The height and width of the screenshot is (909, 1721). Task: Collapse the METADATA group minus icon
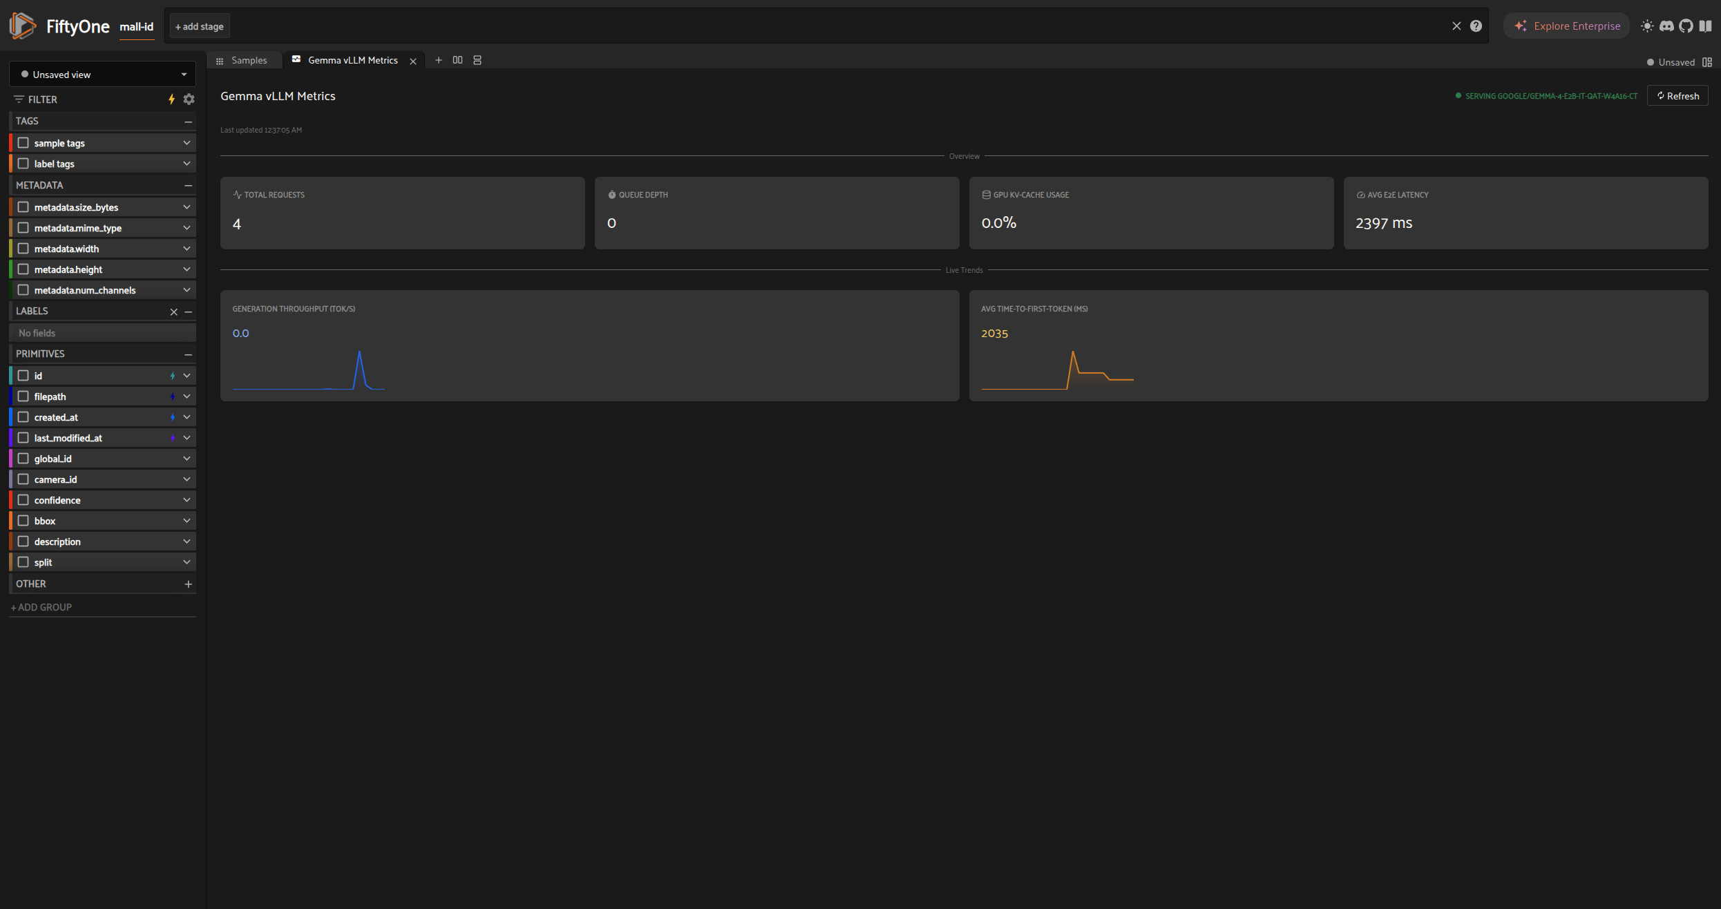[x=188, y=186]
